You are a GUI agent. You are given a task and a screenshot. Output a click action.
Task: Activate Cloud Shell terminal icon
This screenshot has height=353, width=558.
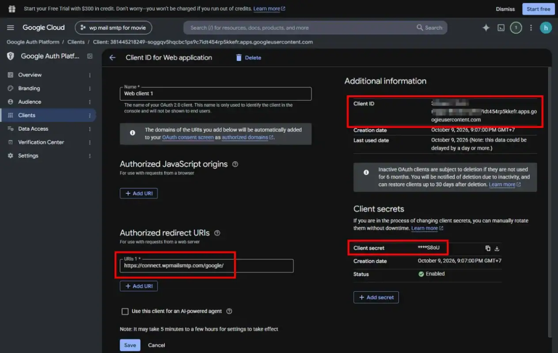click(x=501, y=28)
